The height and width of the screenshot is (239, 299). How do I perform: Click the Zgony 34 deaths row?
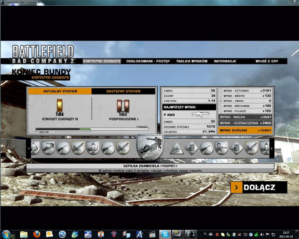point(189,96)
